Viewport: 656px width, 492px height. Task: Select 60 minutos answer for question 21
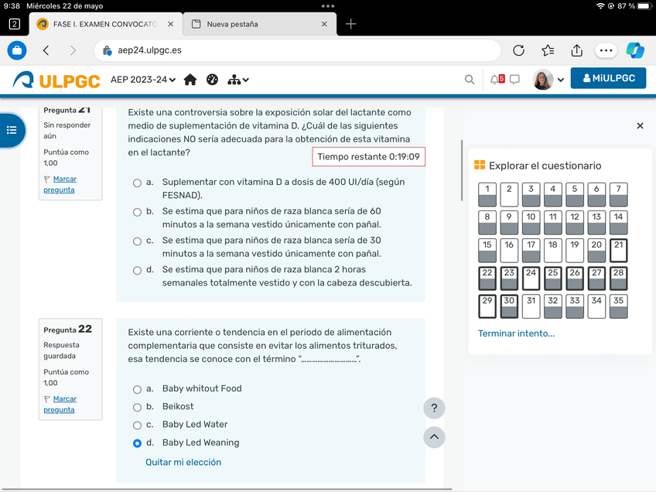coord(137,212)
